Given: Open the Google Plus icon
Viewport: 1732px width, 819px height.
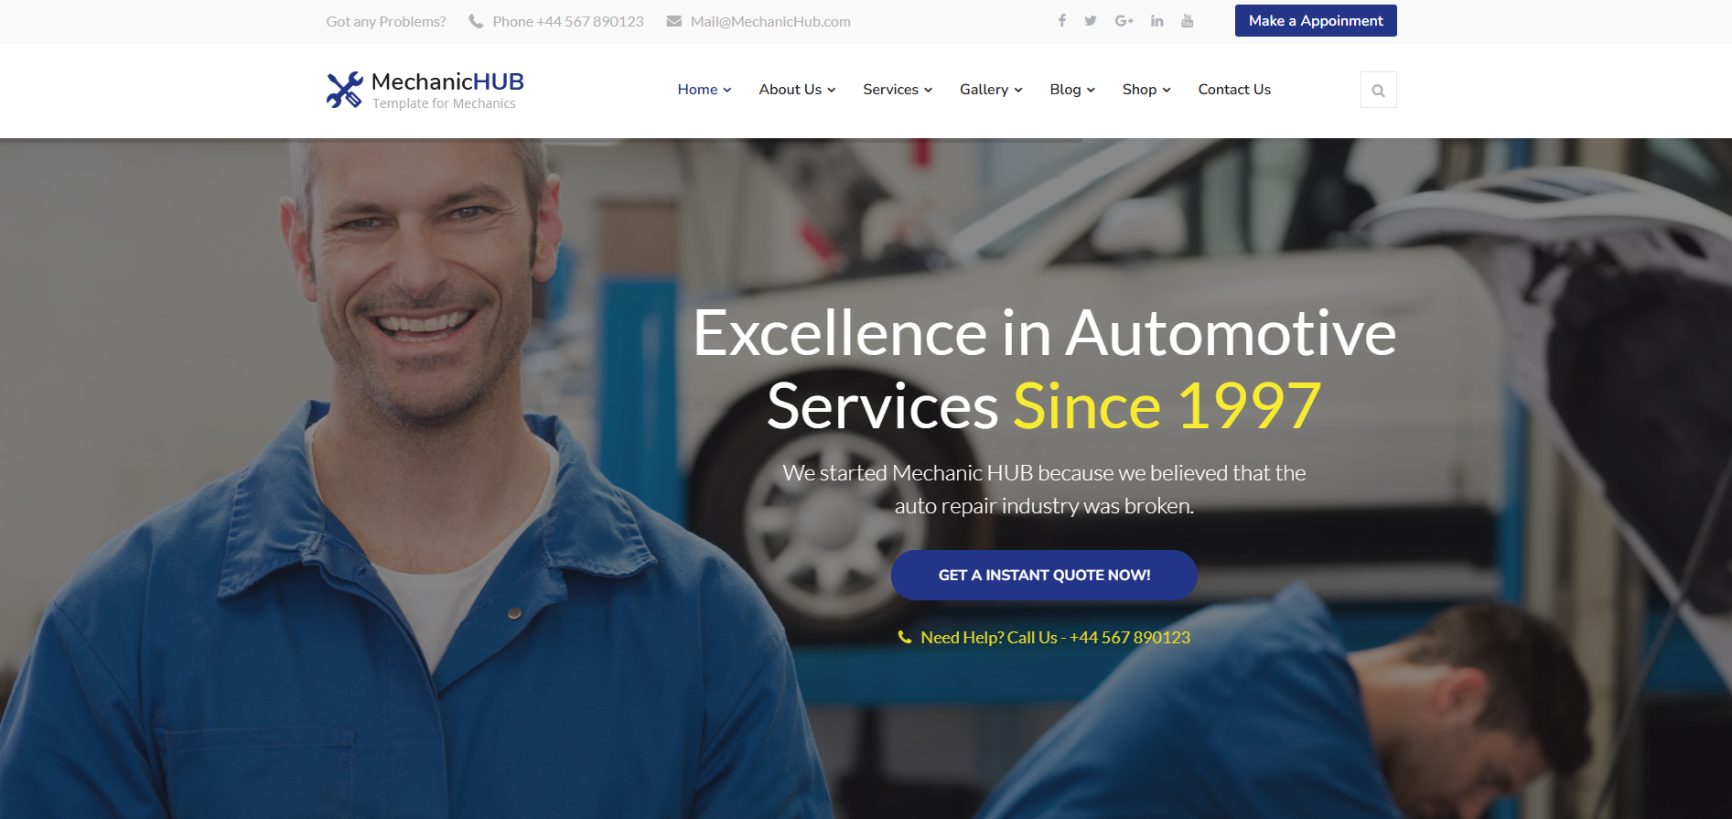Looking at the screenshot, I should (1124, 21).
